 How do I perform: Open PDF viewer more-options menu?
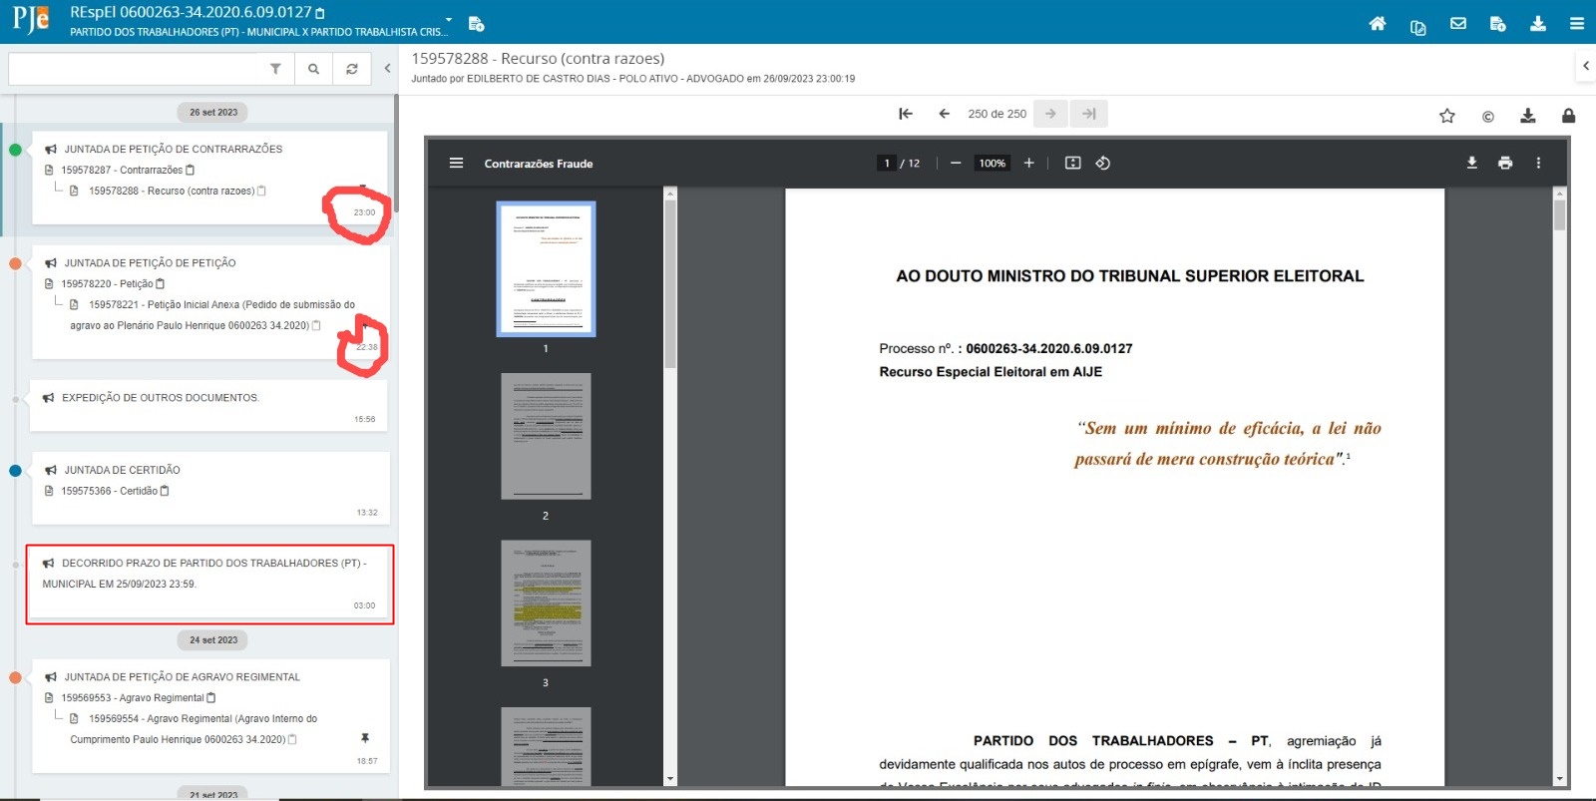tap(1538, 163)
